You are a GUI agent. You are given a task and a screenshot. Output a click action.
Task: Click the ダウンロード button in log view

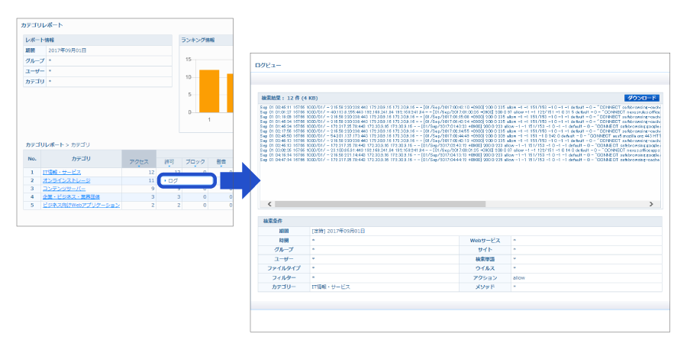tap(640, 98)
